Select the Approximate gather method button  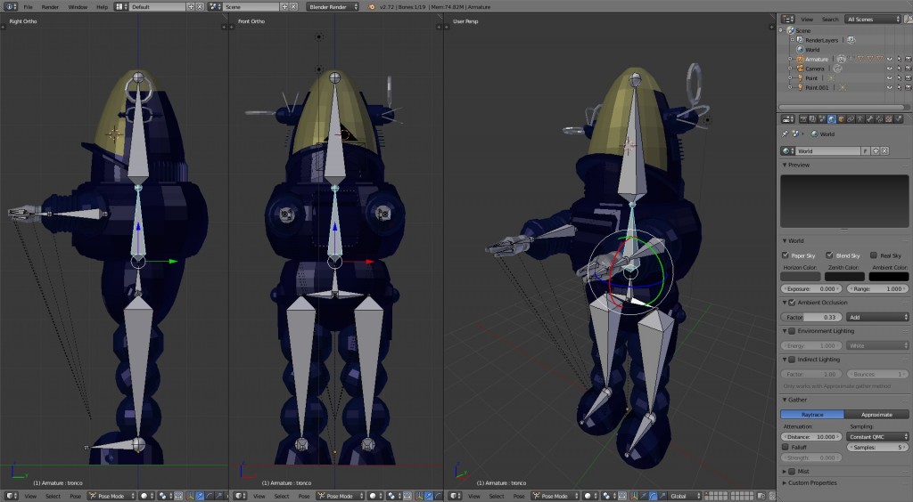(x=876, y=415)
